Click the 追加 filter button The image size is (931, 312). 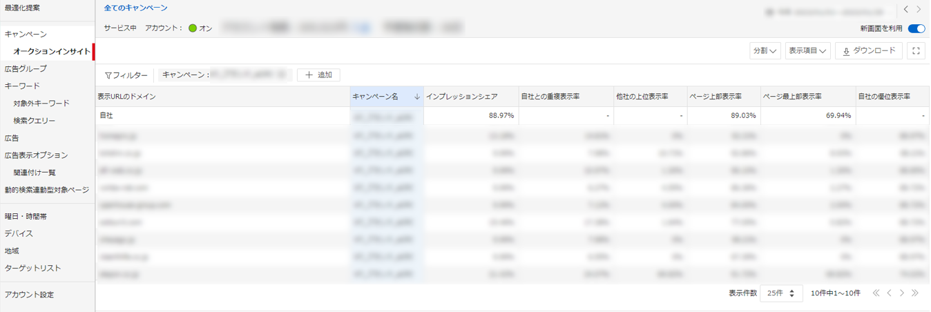318,75
